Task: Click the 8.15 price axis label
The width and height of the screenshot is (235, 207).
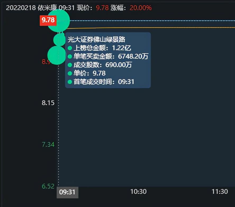Action: coord(48,103)
